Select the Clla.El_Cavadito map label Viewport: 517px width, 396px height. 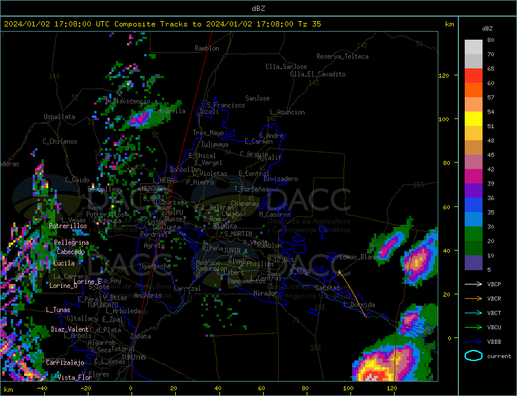[318, 74]
